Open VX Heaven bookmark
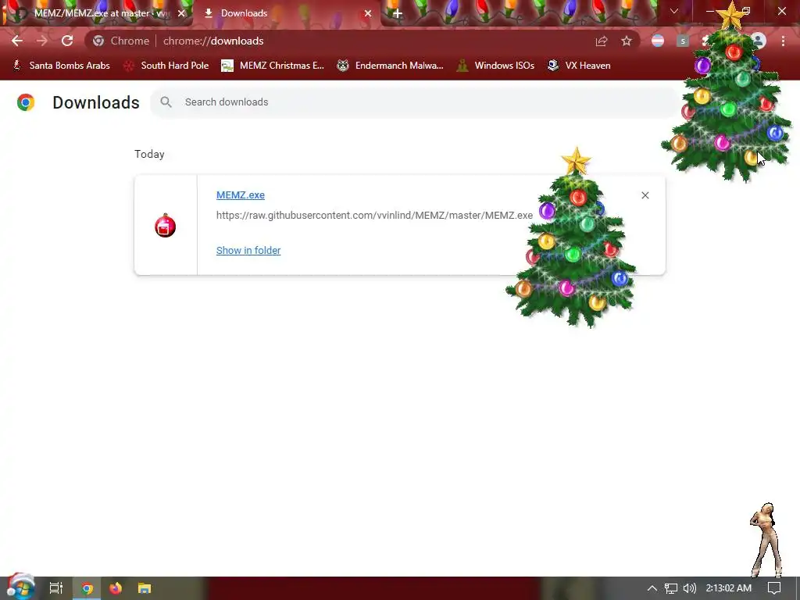The height and width of the screenshot is (600, 800). [579, 66]
